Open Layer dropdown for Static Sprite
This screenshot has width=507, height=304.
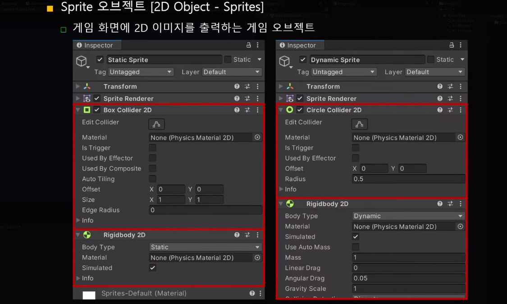pyautogui.click(x=232, y=72)
